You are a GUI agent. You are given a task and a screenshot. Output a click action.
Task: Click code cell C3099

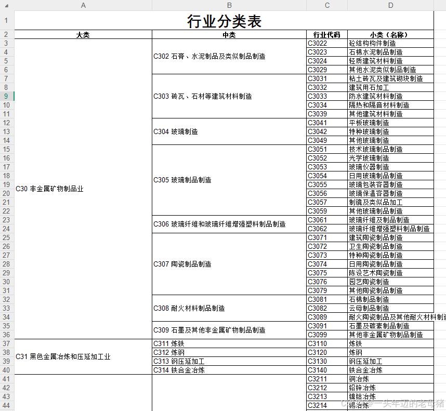click(327, 335)
